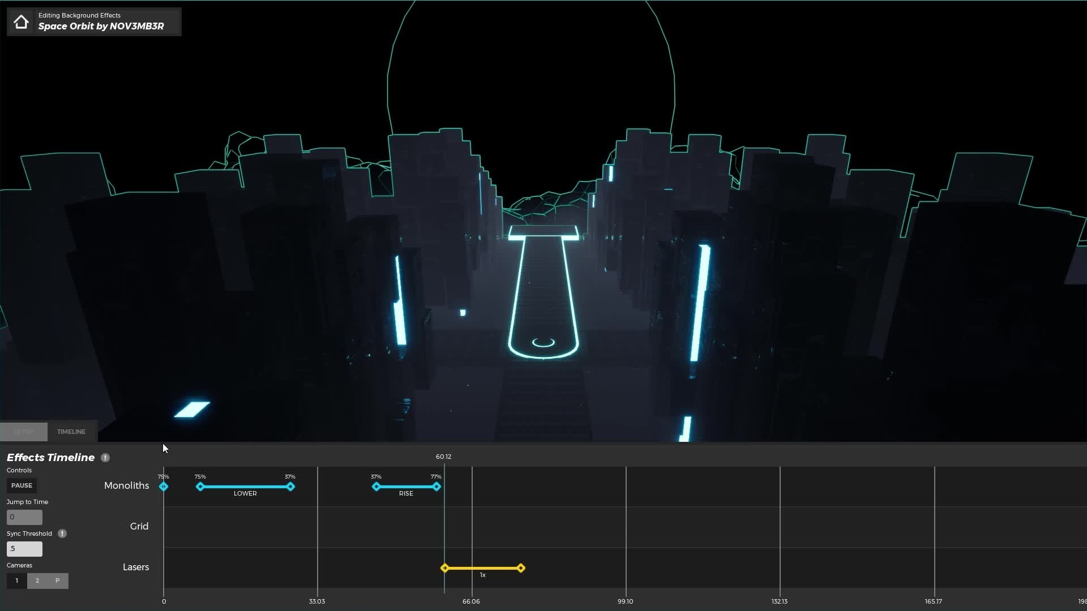Click the home icon

pos(21,22)
